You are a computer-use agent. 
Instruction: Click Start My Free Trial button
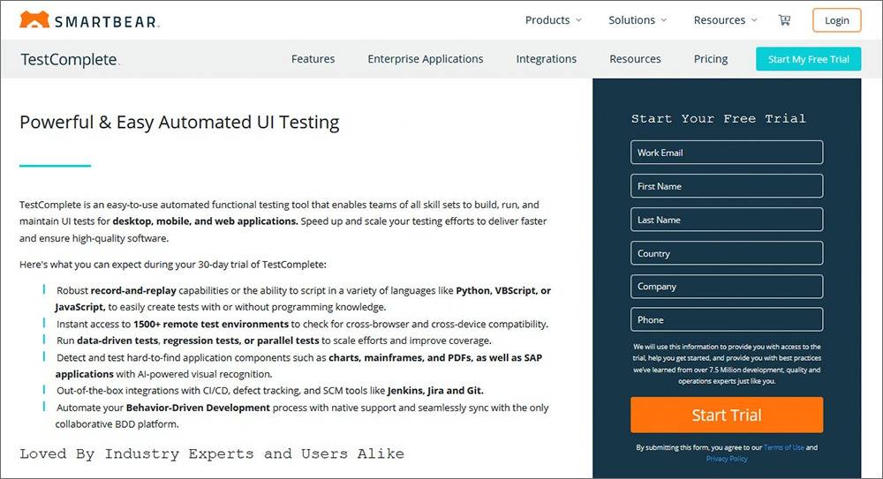808,59
